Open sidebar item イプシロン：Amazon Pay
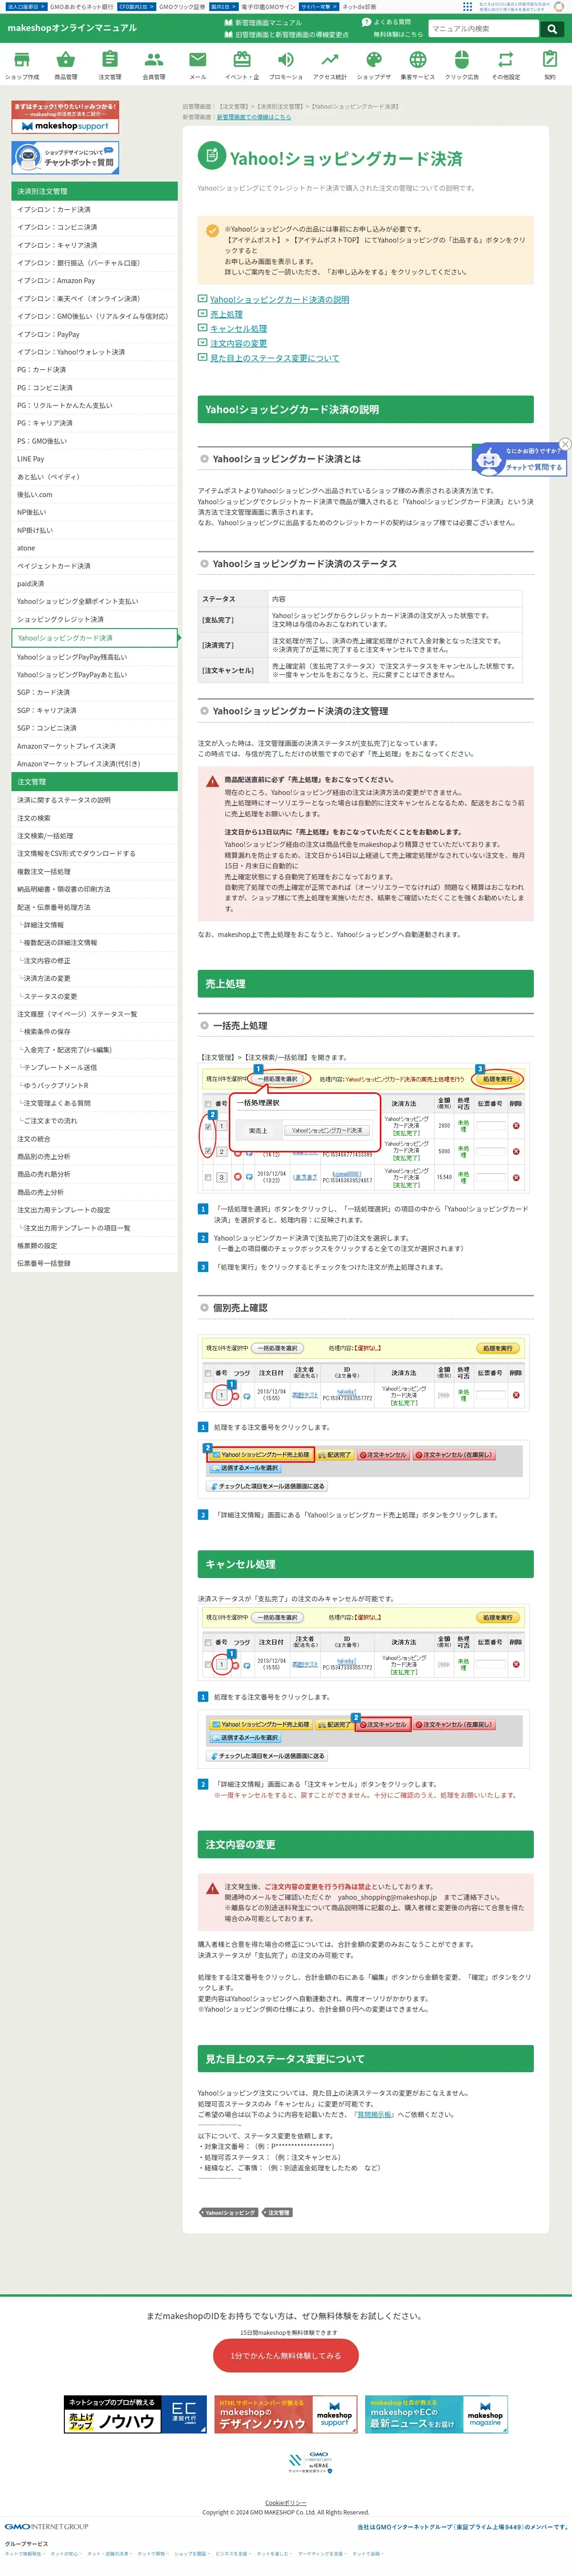This screenshot has width=572, height=2576. [94, 281]
